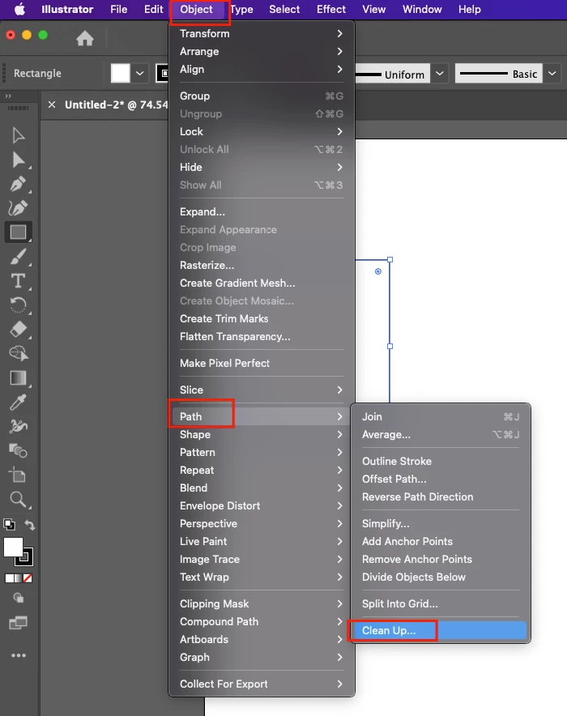Expand the Align submenu
The image size is (567, 716).
261,69
